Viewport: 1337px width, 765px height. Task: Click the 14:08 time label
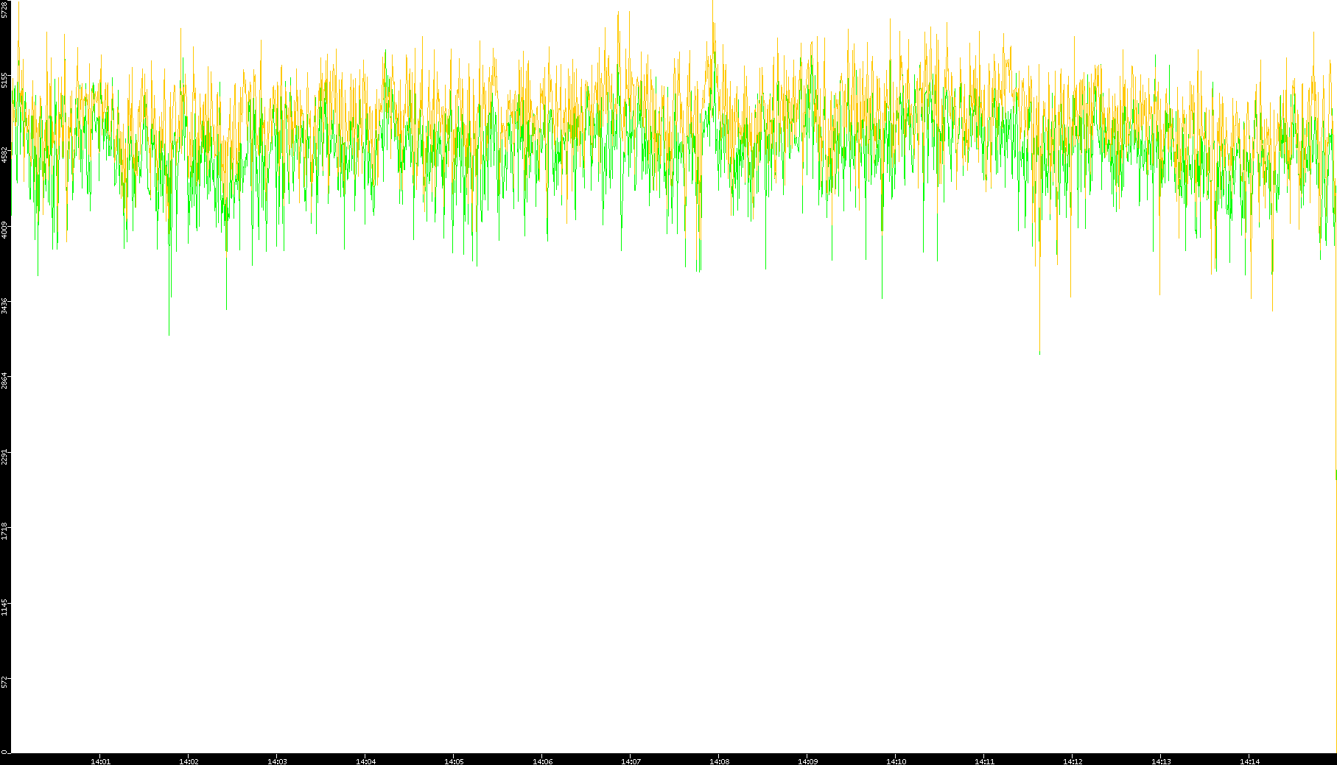719,761
